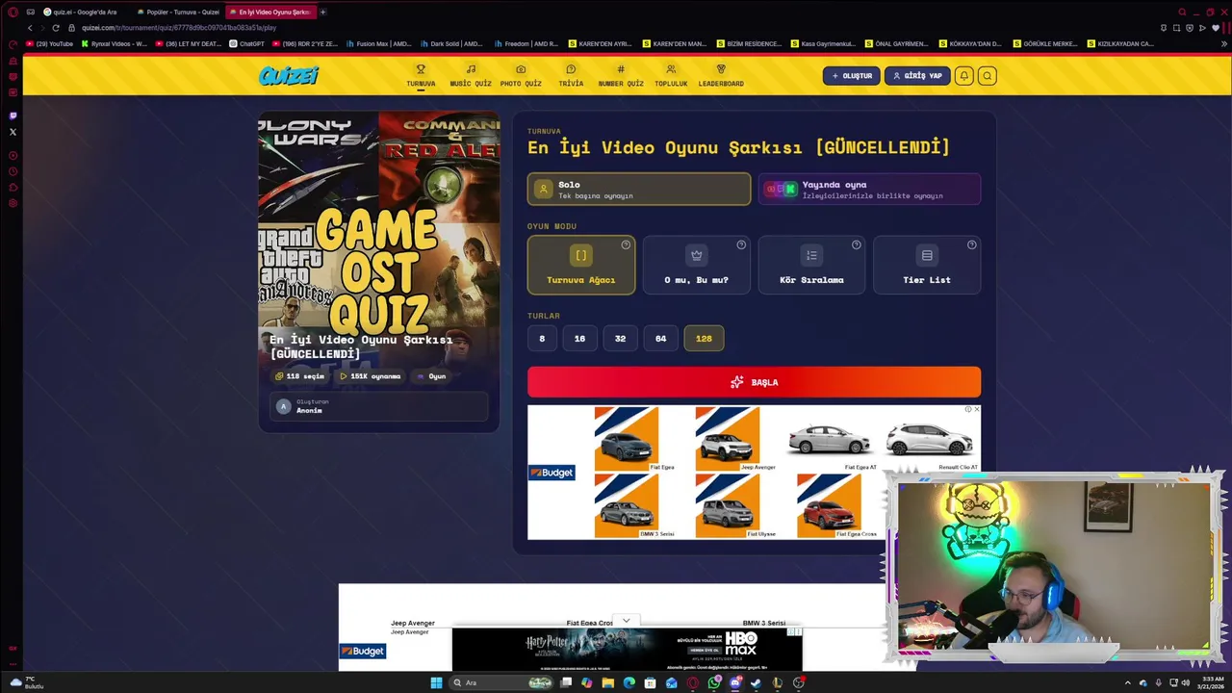This screenshot has width=1232, height=693.
Task: Click the Game OST Quiz cover image
Action: (x=378, y=221)
